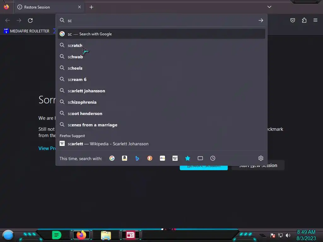Click the back navigation arrow
The width and height of the screenshot is (323, 242).
(x=8, y=20)
